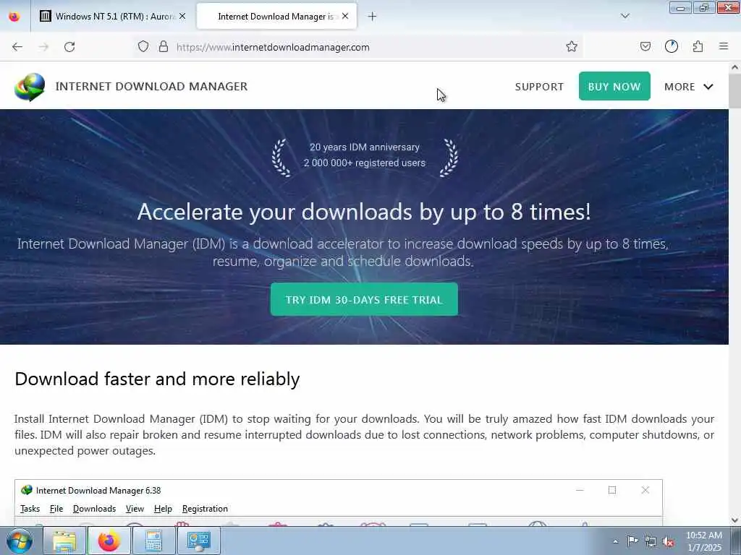
Task: Open the Save to Pocket icon
Action: 645,46
